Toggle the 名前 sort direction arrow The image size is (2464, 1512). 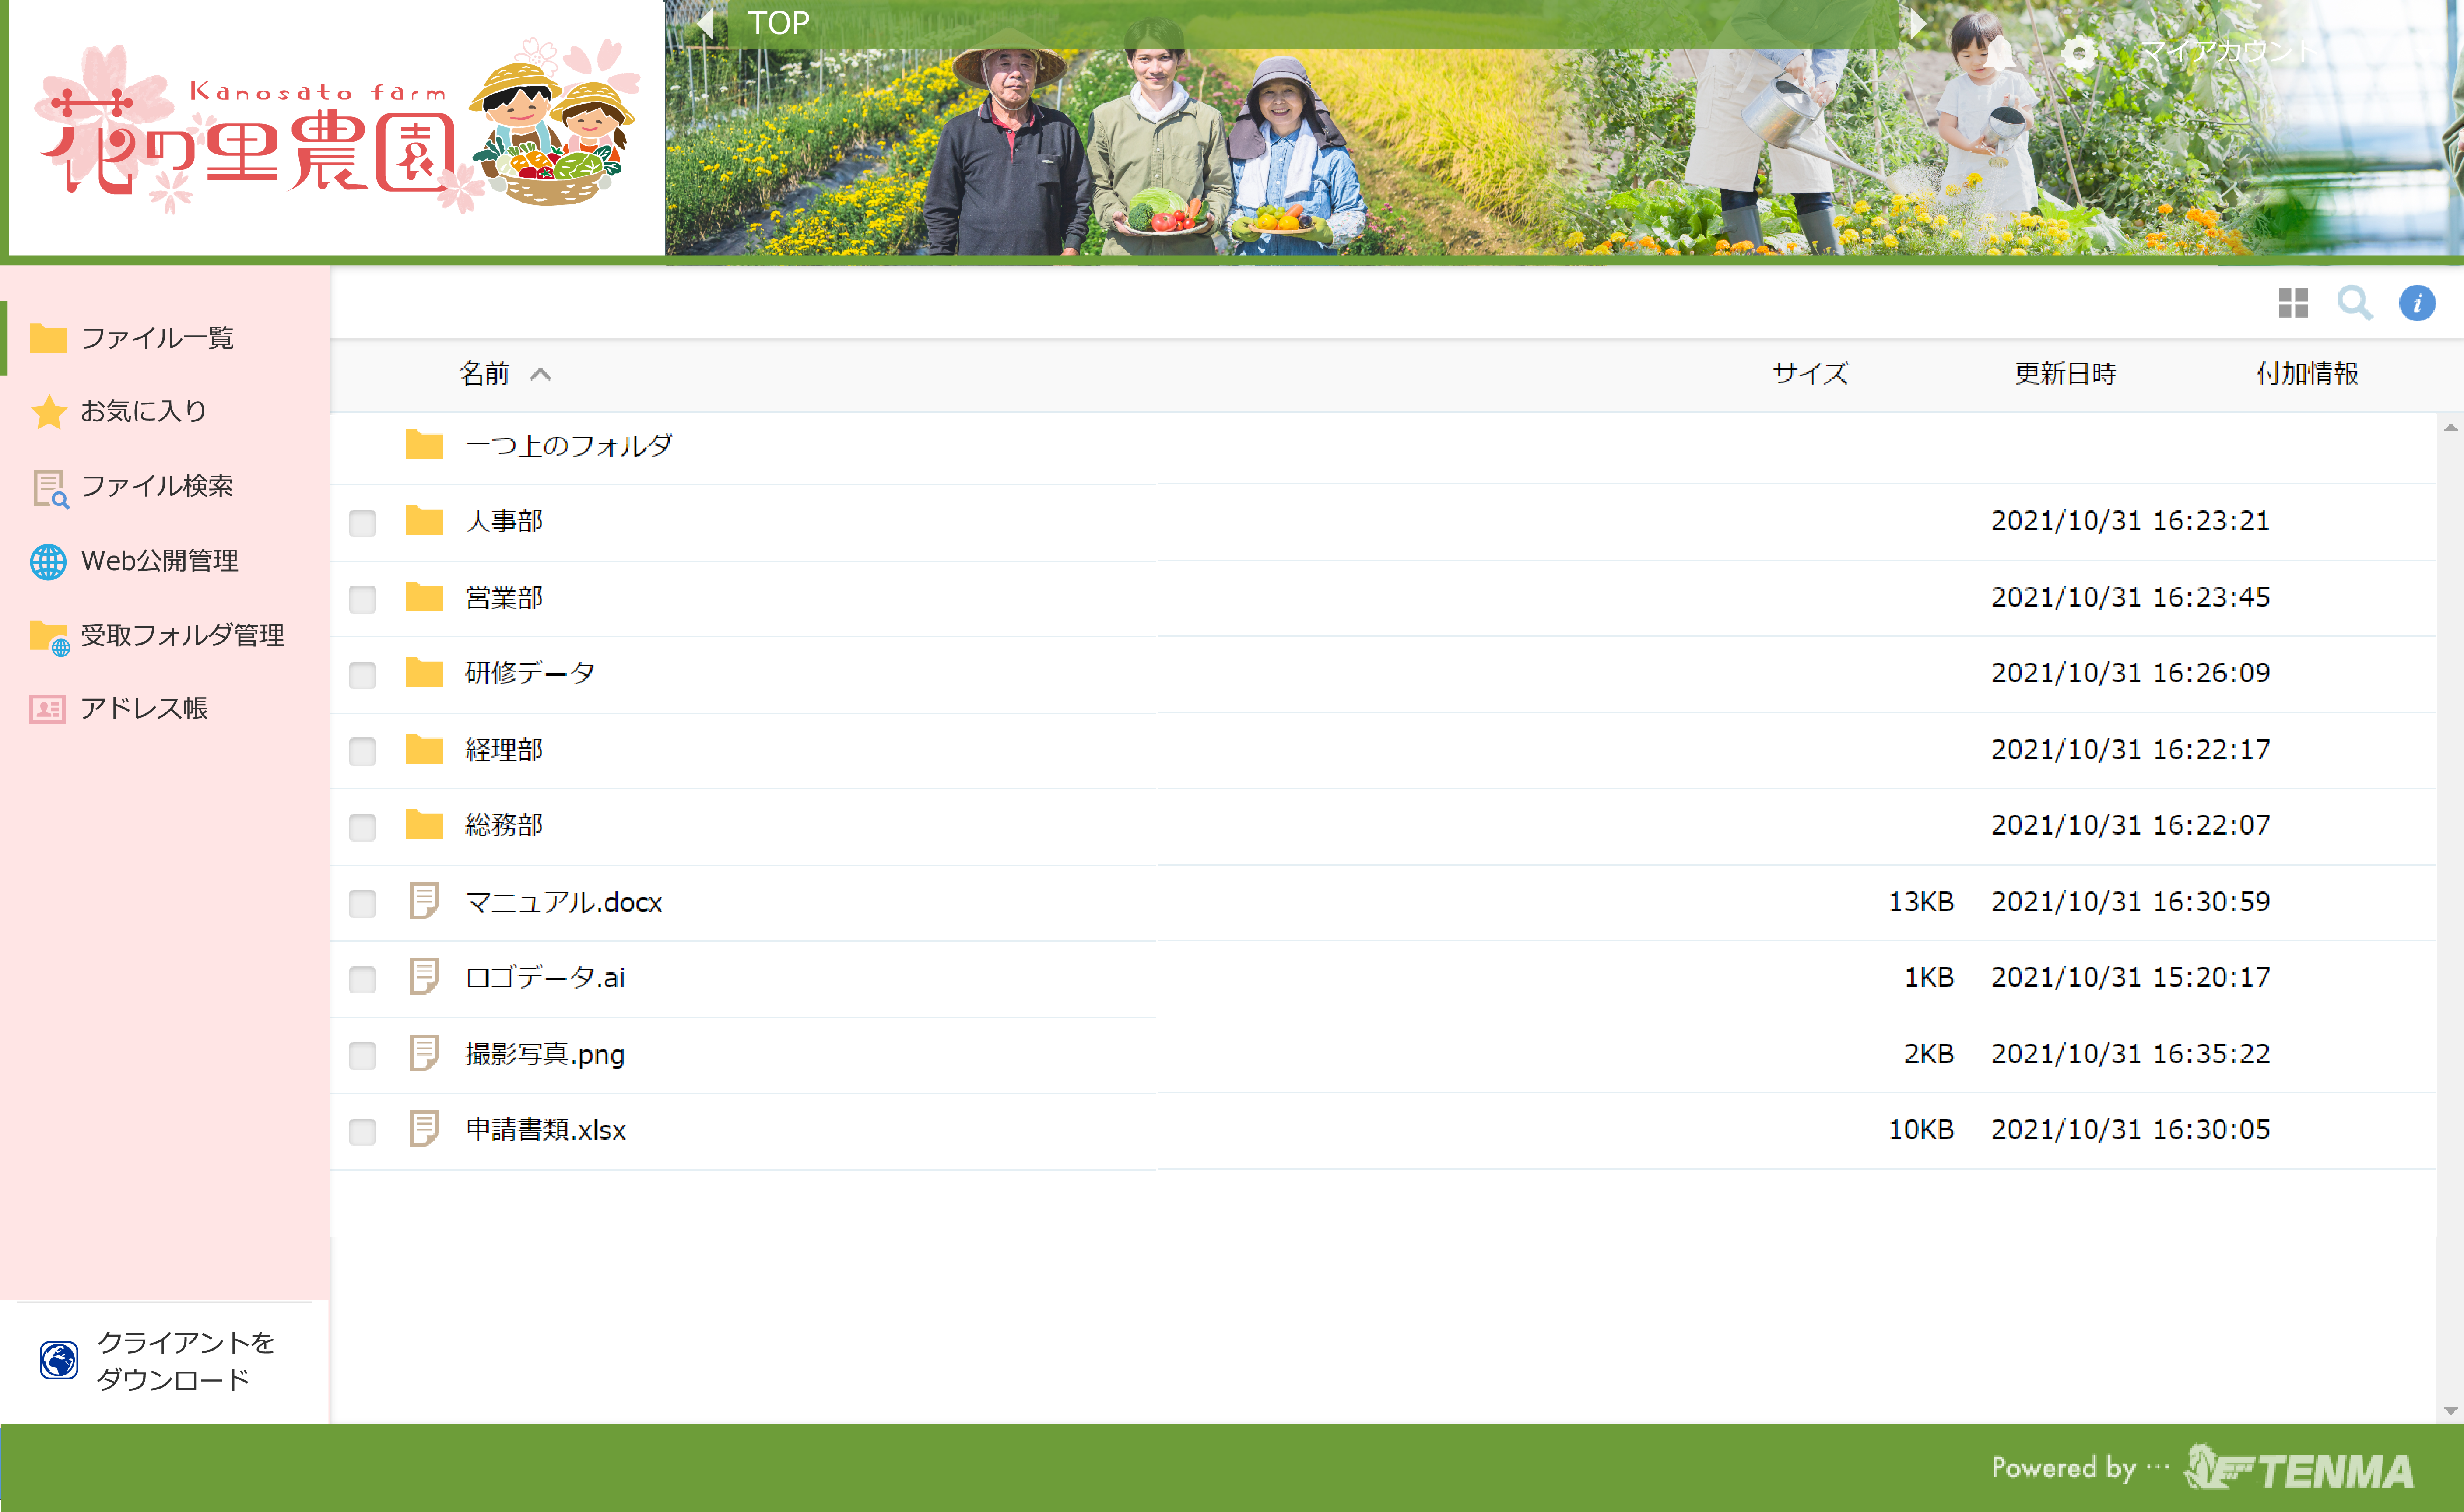[541, 374]
